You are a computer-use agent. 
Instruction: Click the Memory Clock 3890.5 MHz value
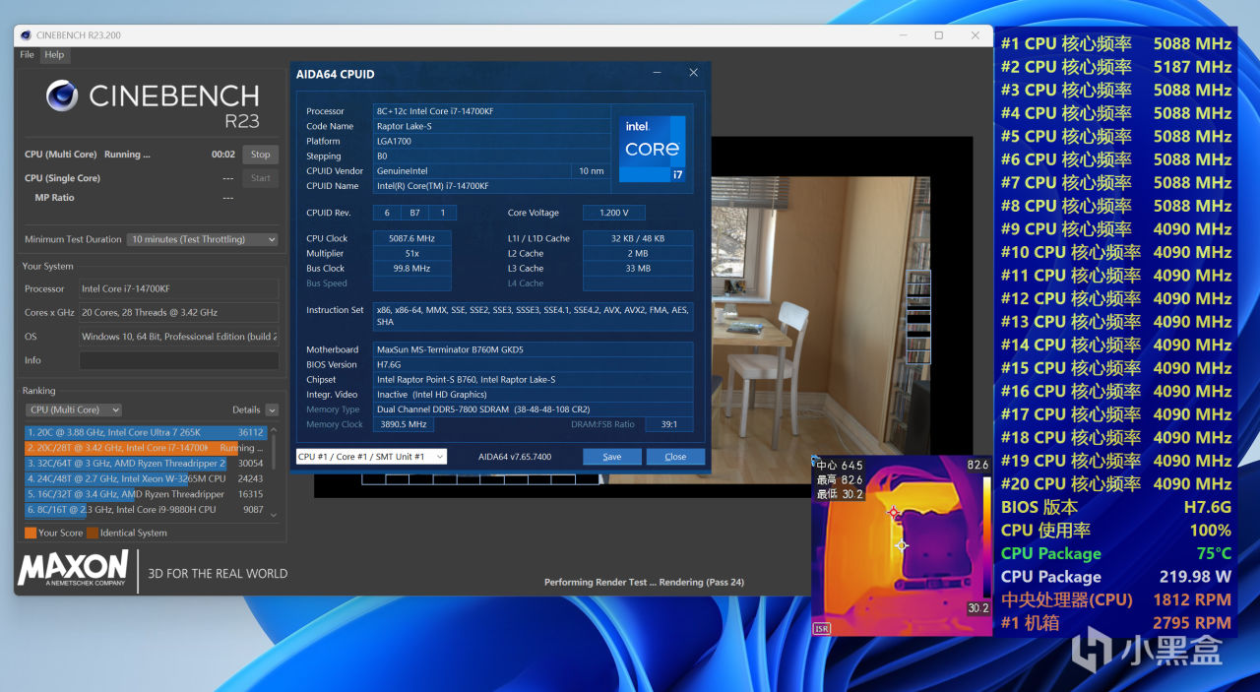point(403,424)
